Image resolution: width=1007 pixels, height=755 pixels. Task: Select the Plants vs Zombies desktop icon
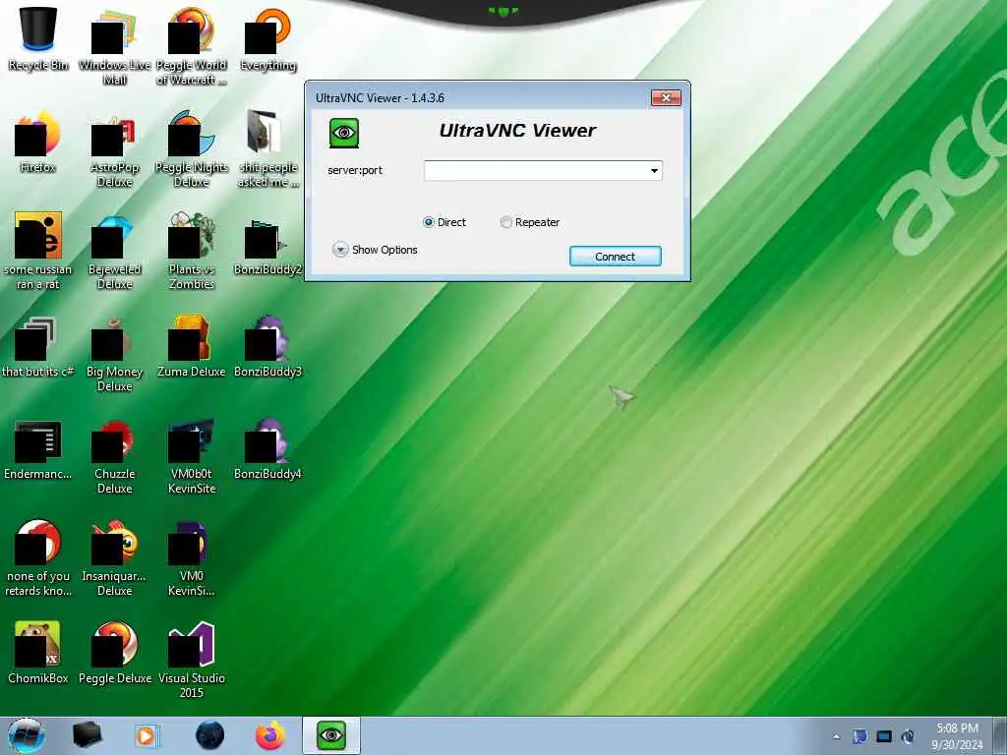pos(192,251)
